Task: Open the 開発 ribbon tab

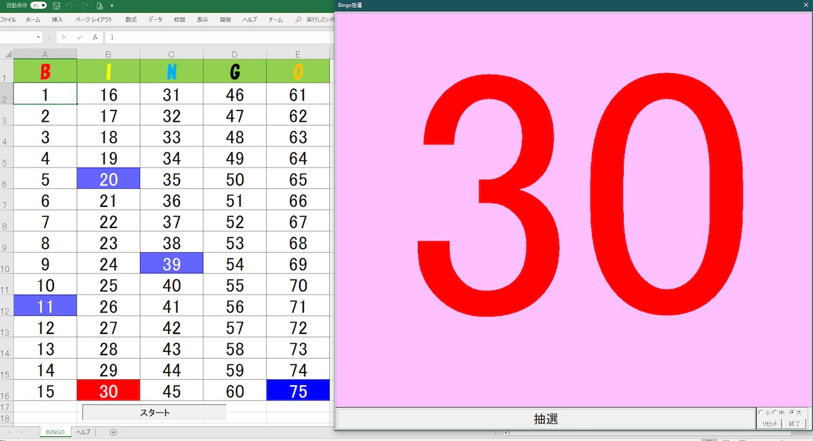Action: point(226,20)
